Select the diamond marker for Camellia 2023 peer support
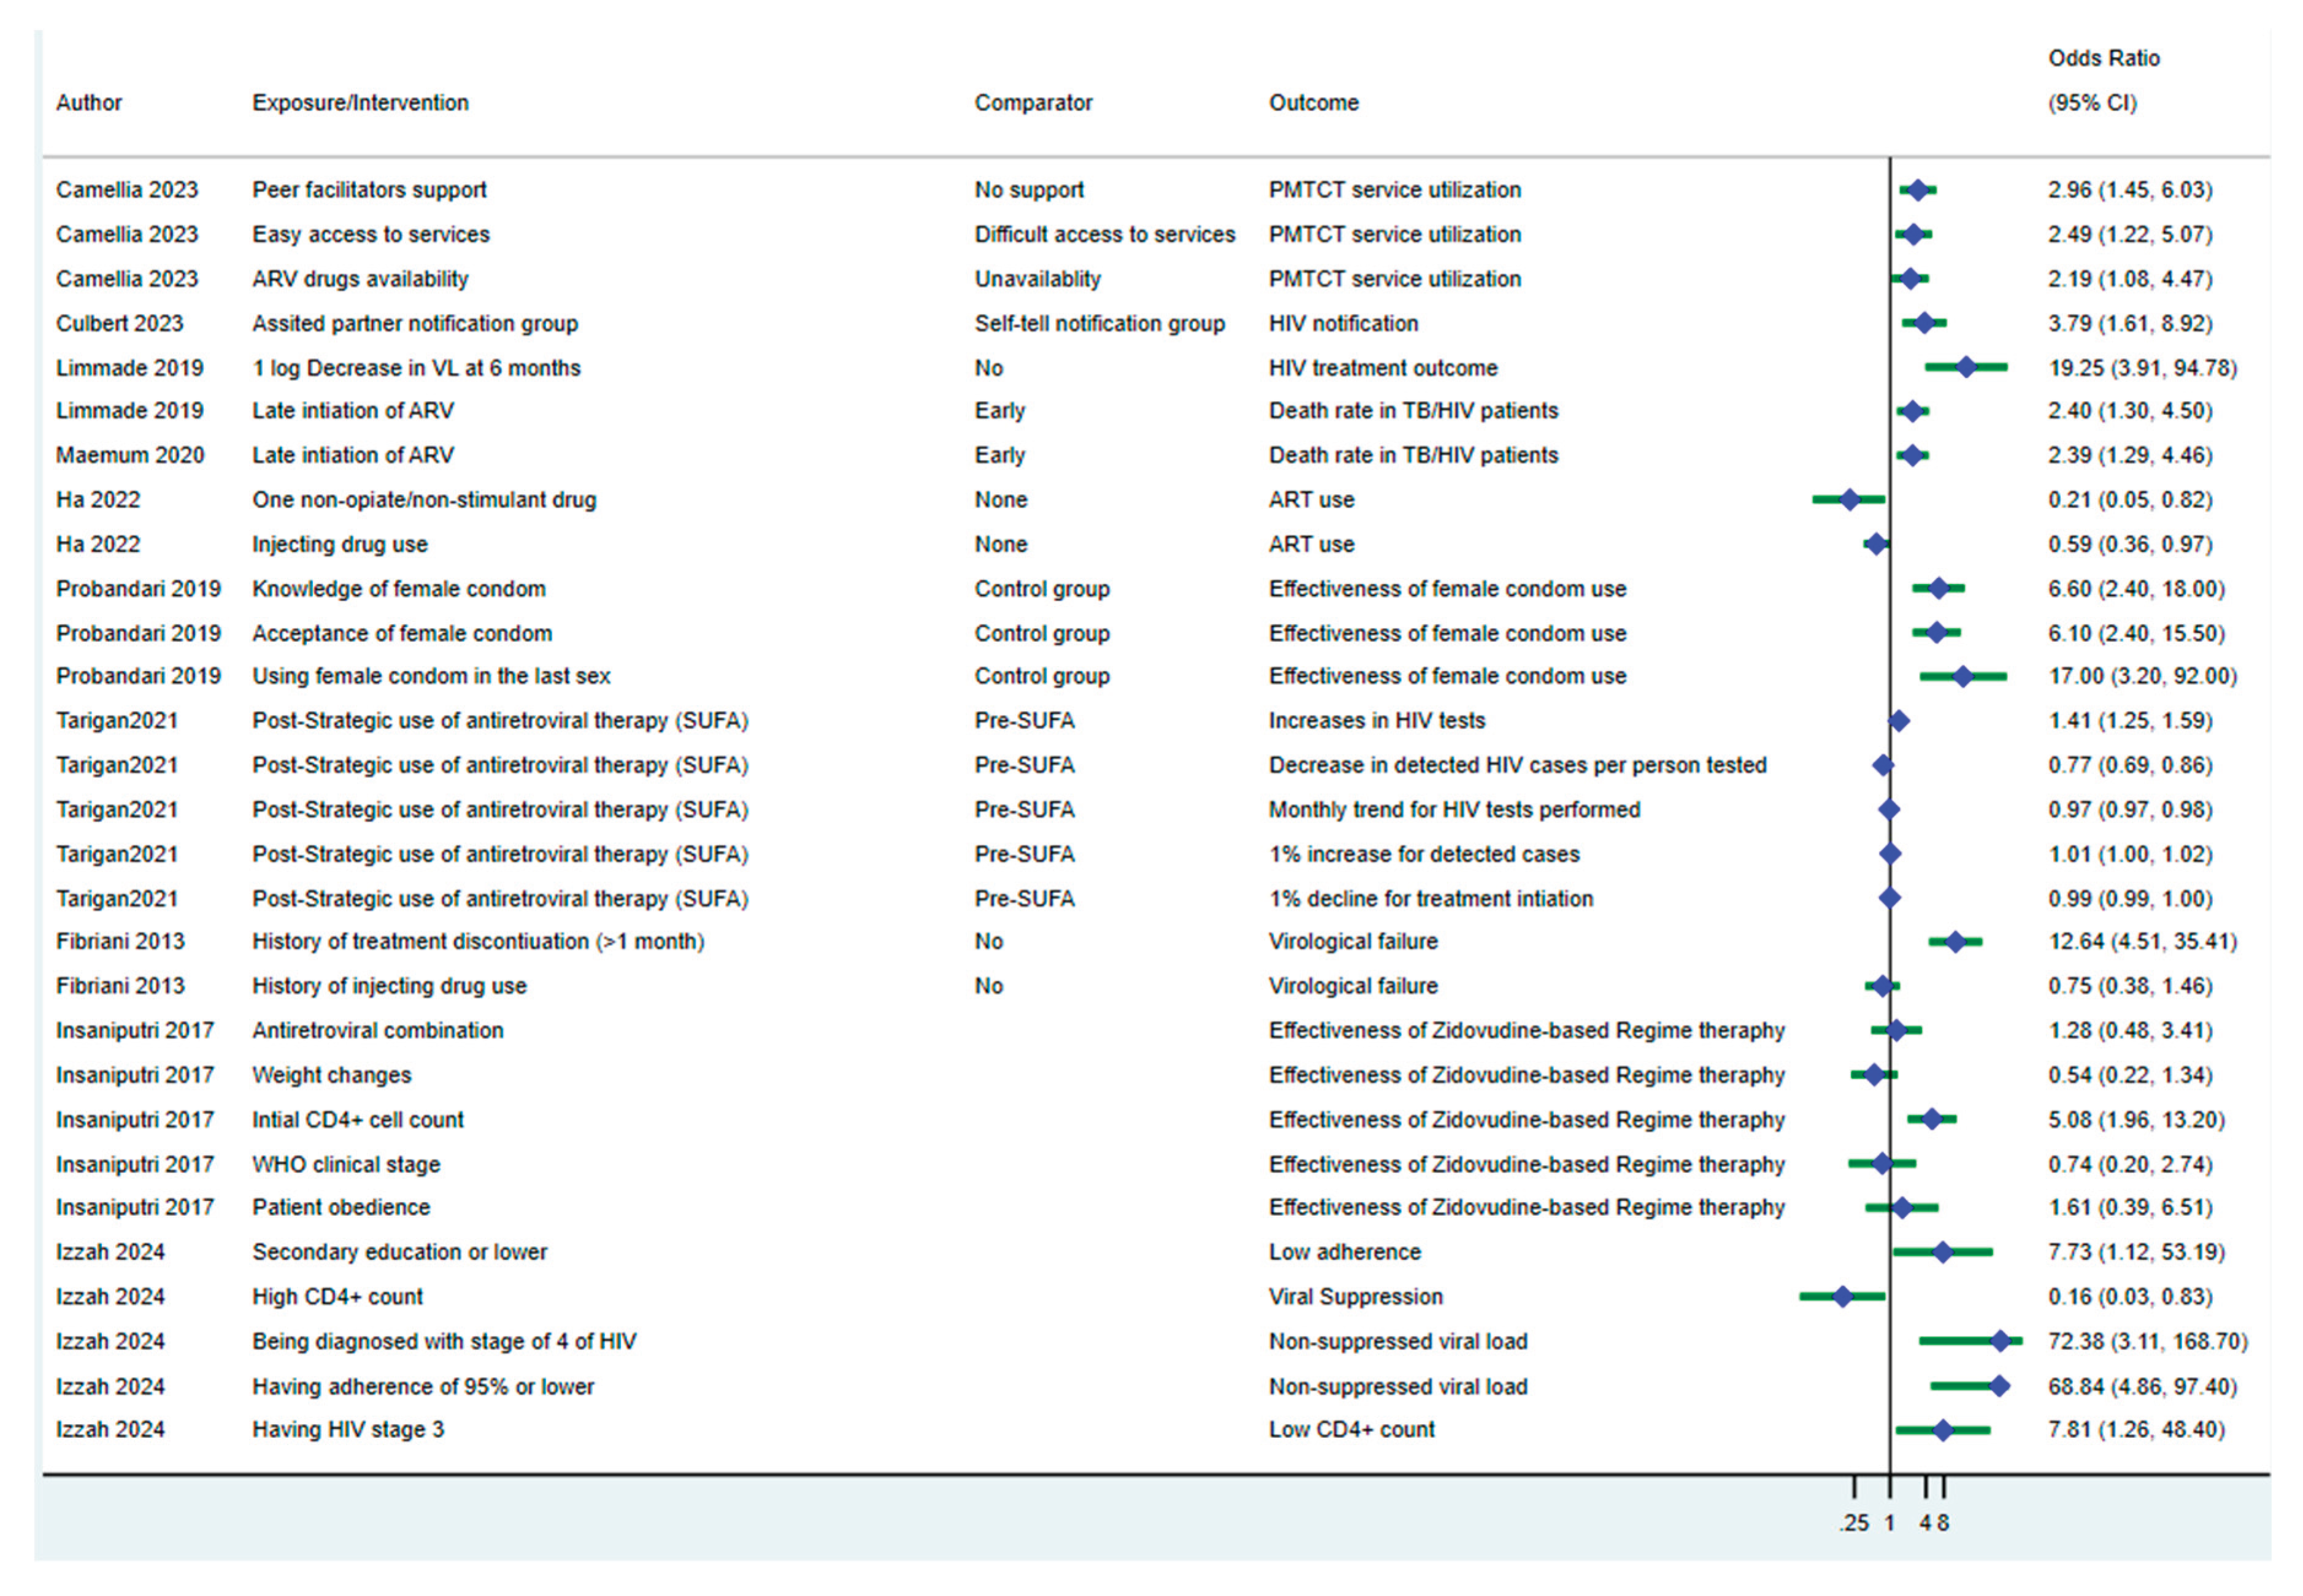Image resolution: width=2303 pixels, height=1596 pixels. (1917, 190)
